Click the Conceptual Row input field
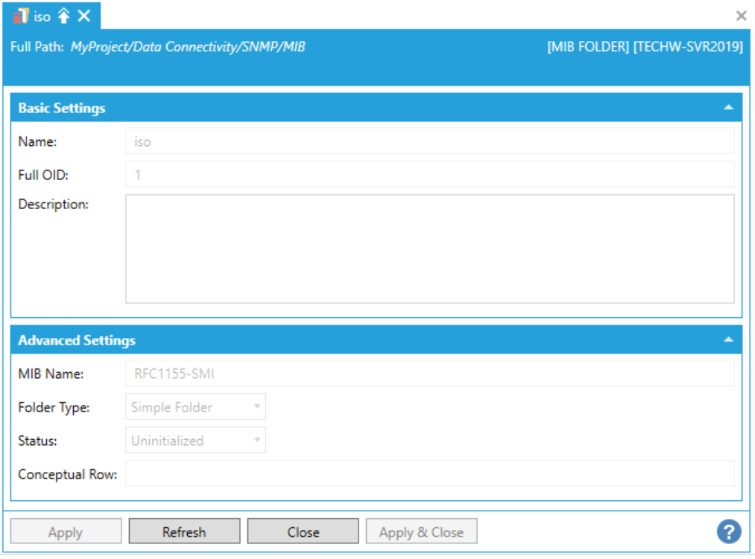This screenshot has height=559, width=755. click(429, 473)
